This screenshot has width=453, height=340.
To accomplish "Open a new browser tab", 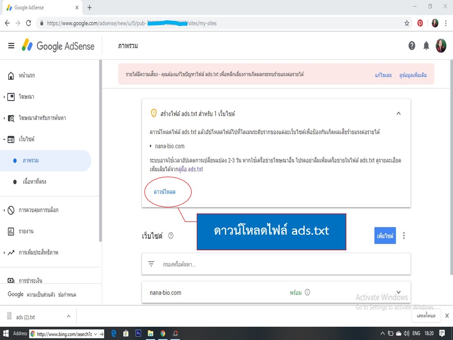I will (90, 8).
